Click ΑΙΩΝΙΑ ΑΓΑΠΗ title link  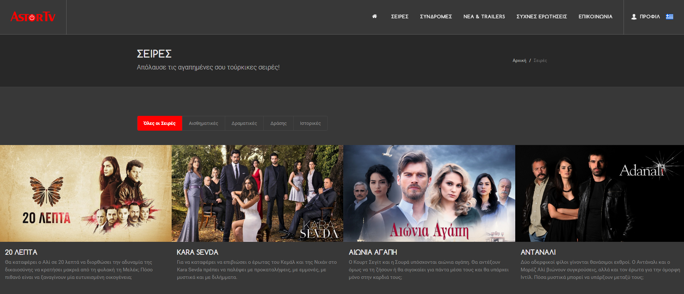coord(373,252)
